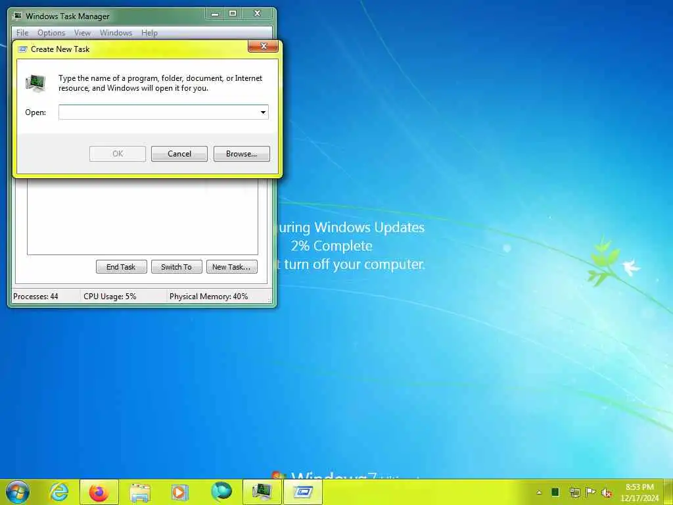Open the Options menu in Task Manager

(51, 33)
